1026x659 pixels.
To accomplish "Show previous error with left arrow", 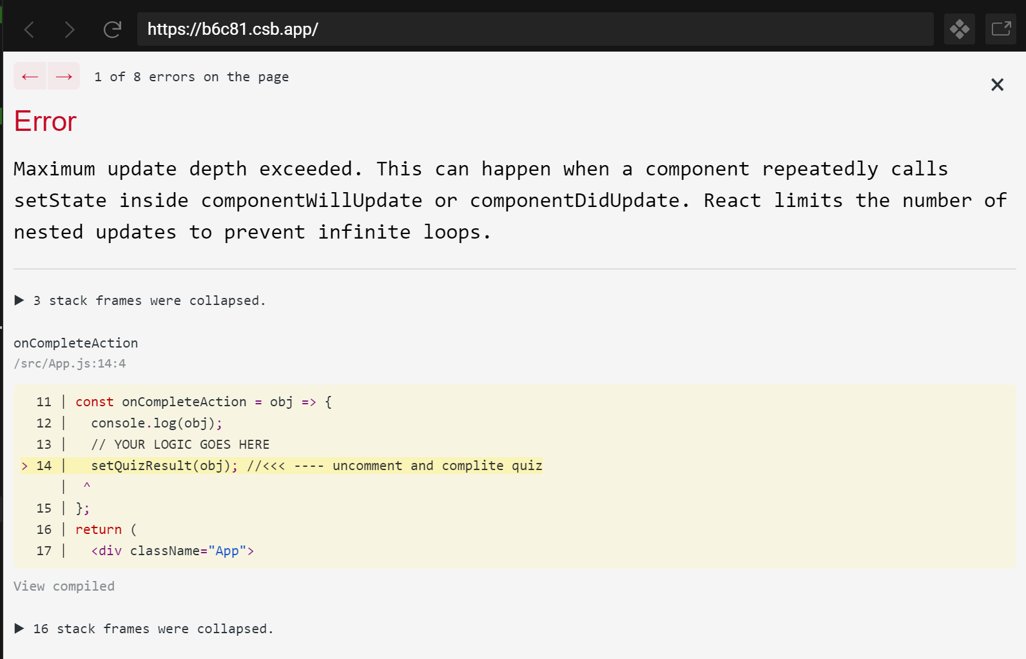I will [x=30, y=76].
